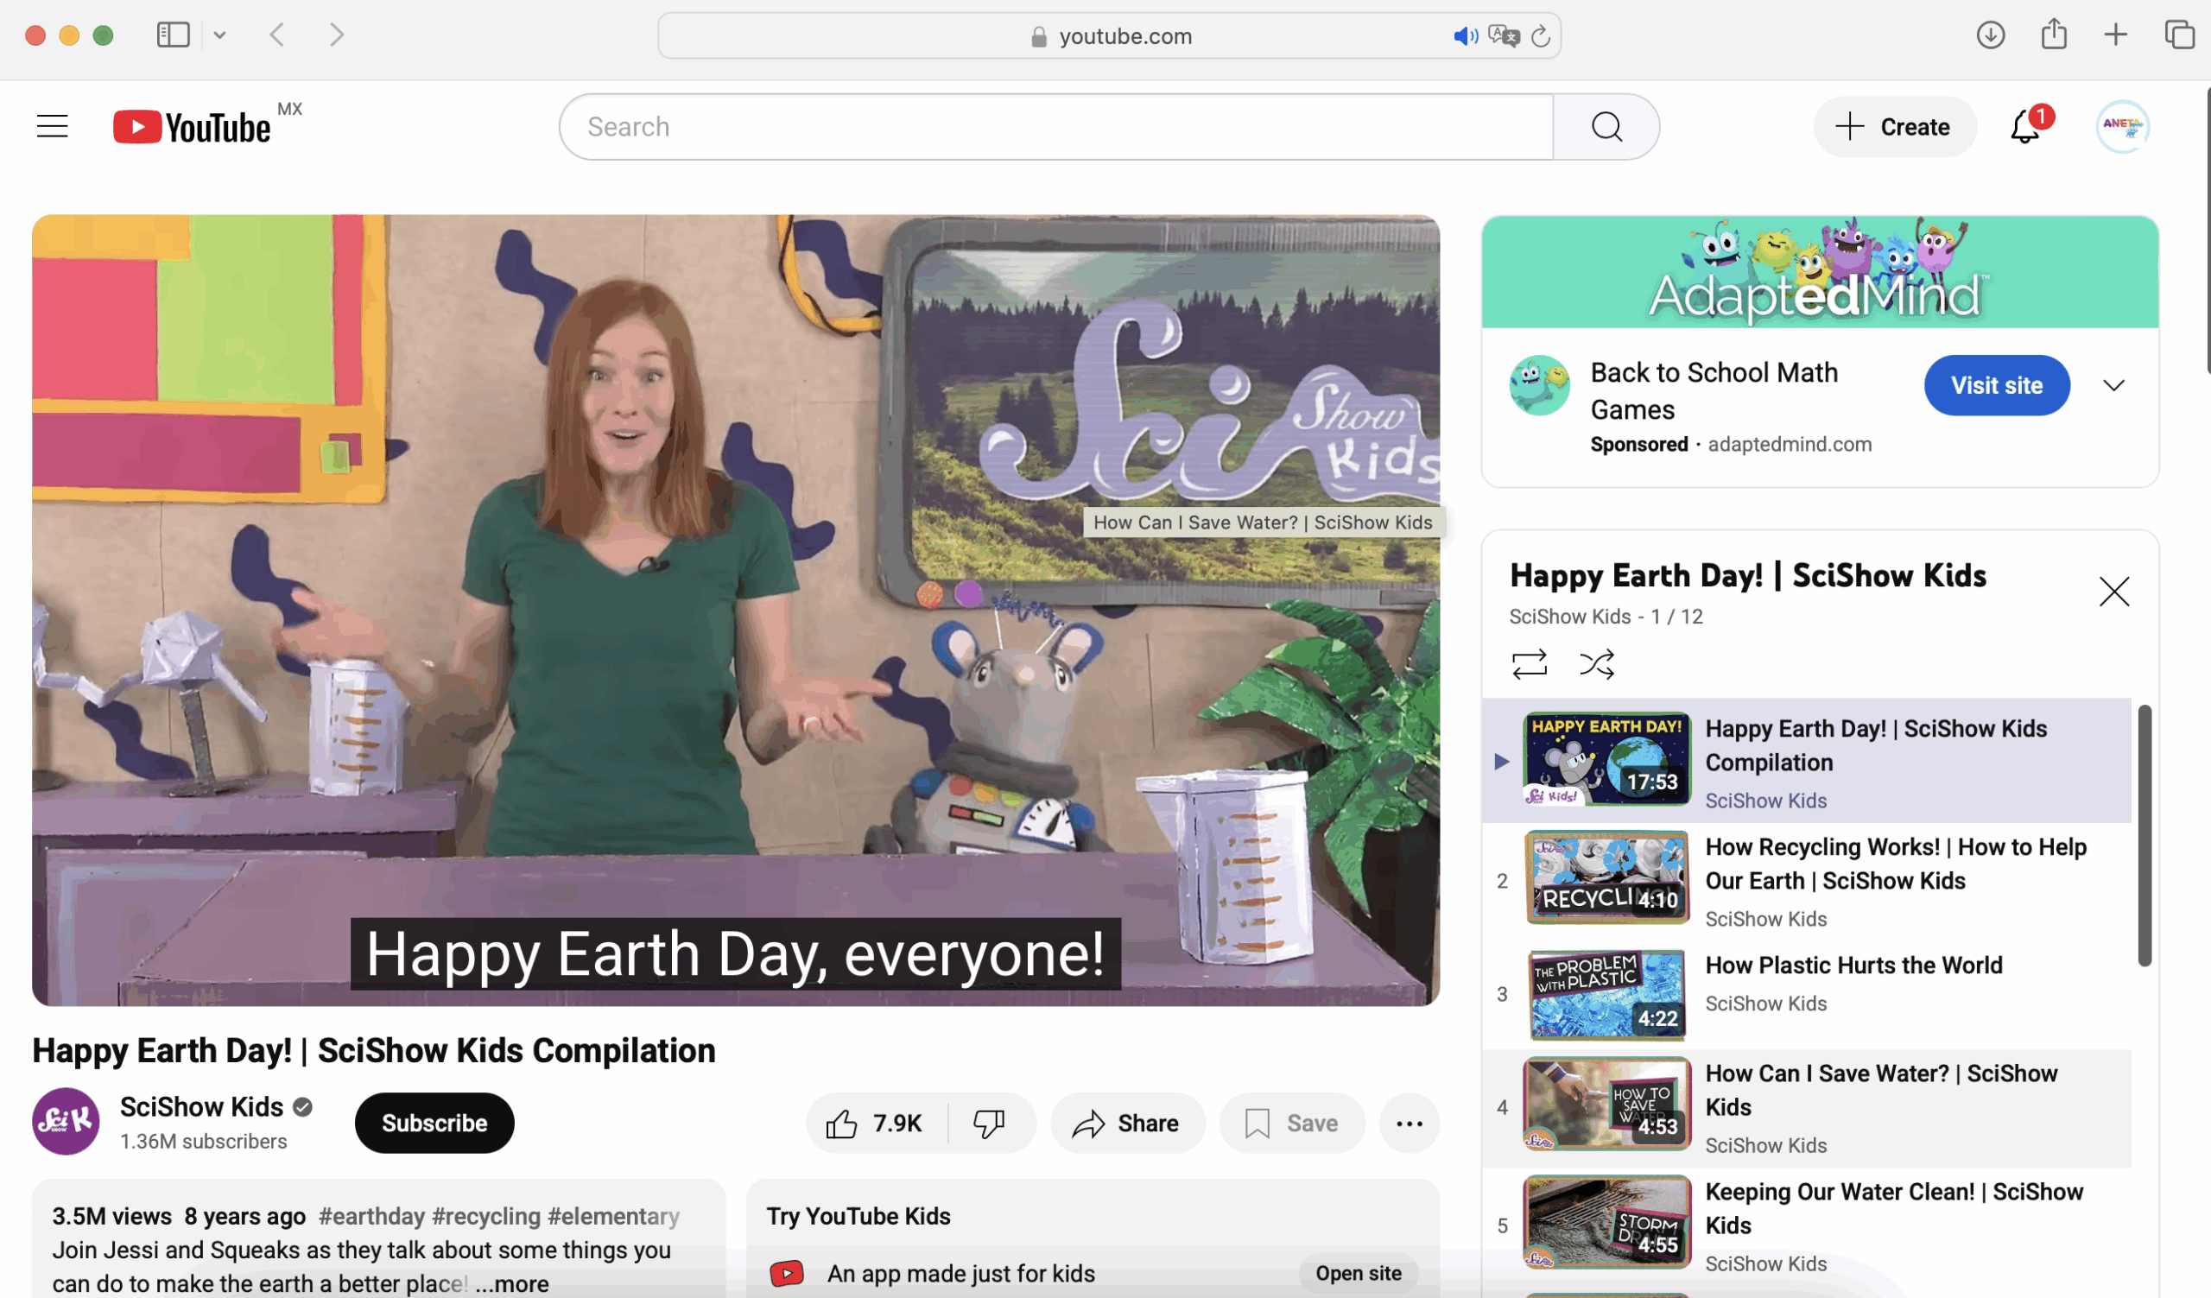Focus the YouTube search field

[x=1056, y=127]
